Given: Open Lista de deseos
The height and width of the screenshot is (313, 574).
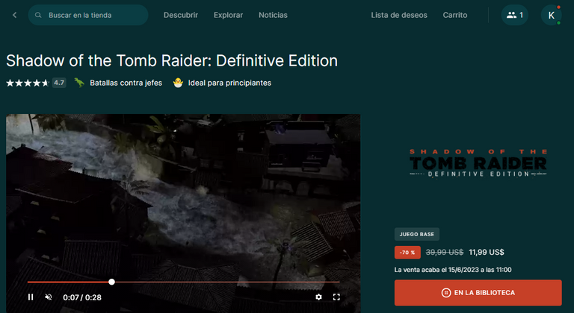Looking at the screenshot, I should (399, 15).
